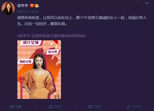Click the orange V verified badge
The image size is (154, 111).
[x=32, y=6]
